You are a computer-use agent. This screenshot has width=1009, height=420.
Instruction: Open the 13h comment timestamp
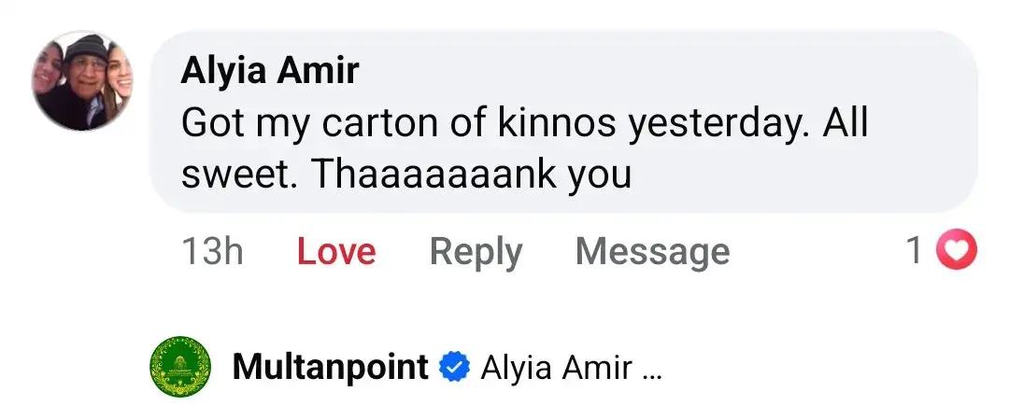pos(212,252)
